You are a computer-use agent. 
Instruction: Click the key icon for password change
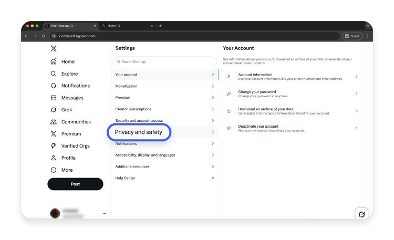tap(229, 93)
